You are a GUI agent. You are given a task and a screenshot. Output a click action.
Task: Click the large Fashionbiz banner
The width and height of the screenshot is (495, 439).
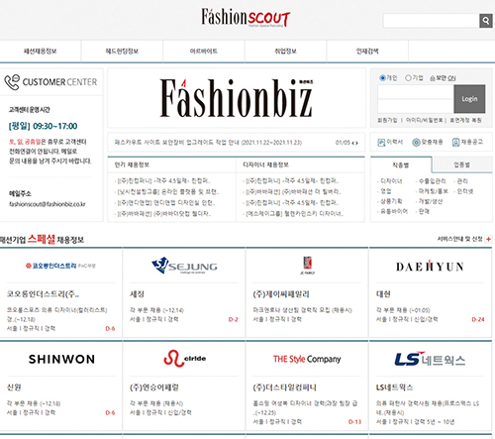(x=237, y=98)
